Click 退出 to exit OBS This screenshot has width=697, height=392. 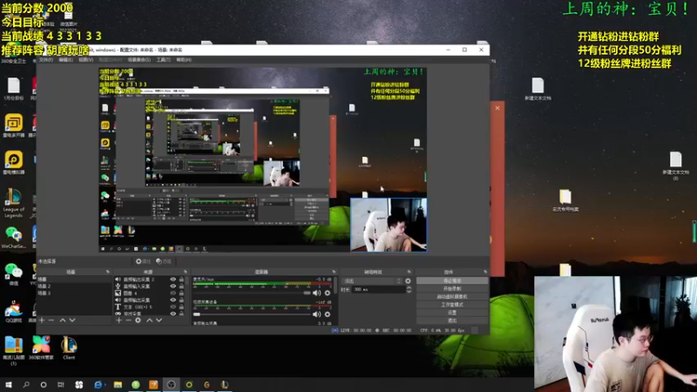click(x=452, y=321)
